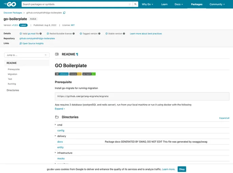Click the Directories folder icon
Image resolution: width=233 pixels, height=173 pixels.
pos(57,117)
